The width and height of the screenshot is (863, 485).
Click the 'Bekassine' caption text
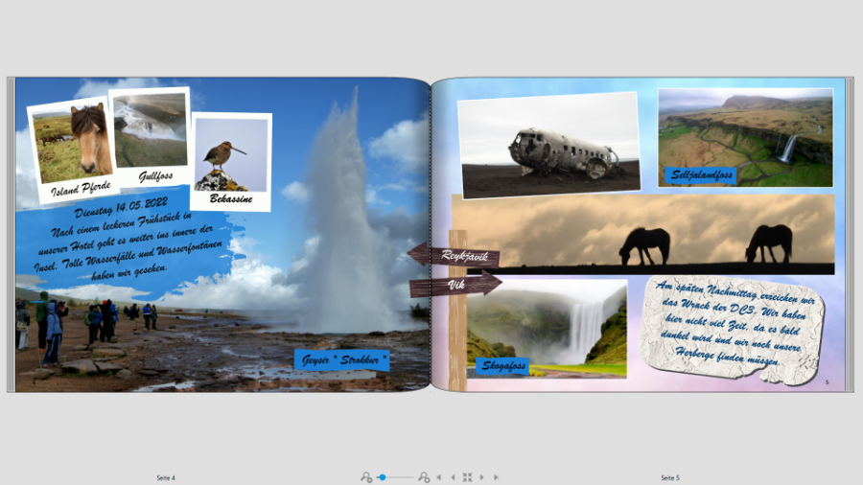point(230,198)
